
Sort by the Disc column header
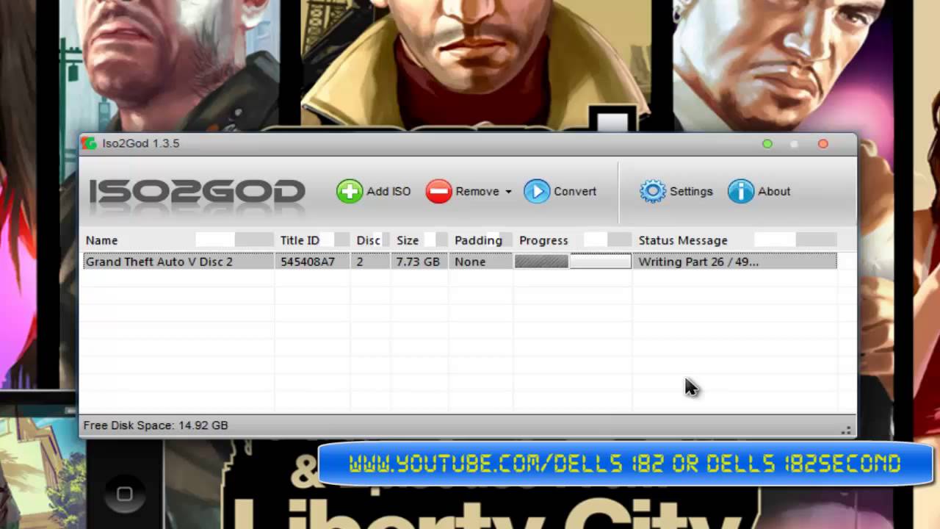tap(371, 240)
